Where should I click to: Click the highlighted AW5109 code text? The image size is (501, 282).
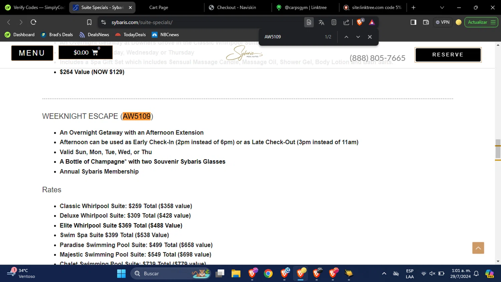pyautogui.click(x=137, y=116)
